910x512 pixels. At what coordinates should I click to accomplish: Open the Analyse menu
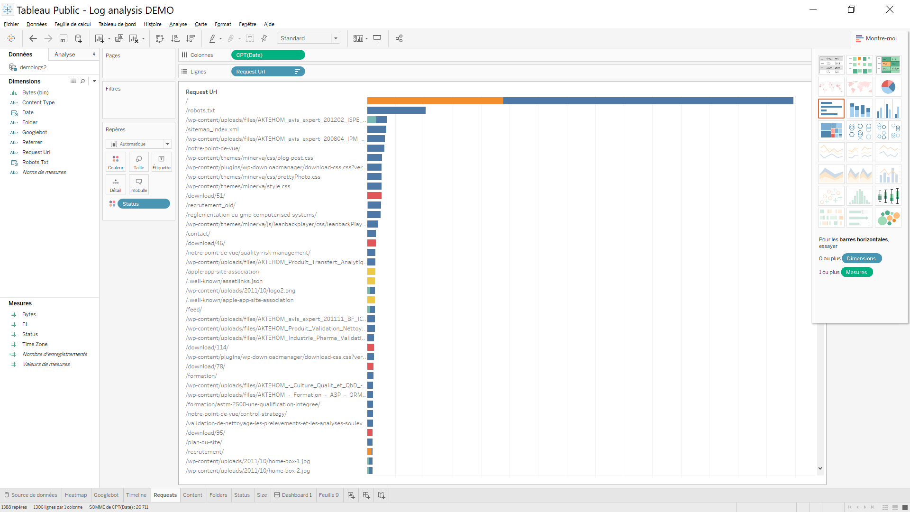coord(178,24)
